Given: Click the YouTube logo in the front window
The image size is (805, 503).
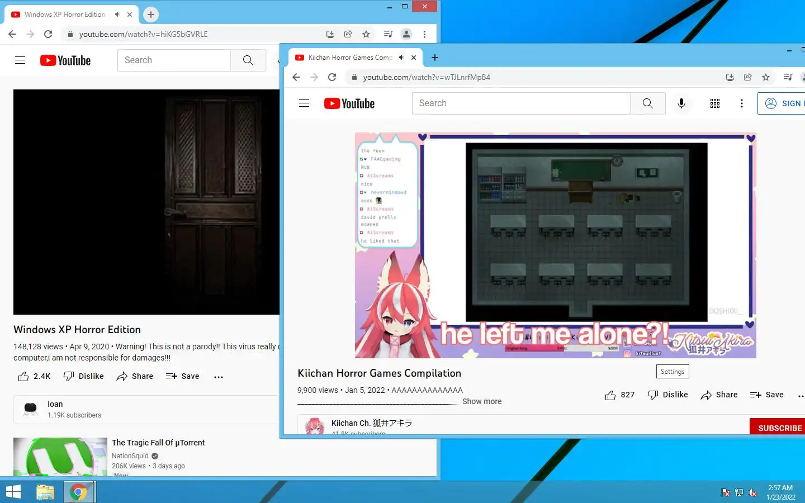Looking at the screenshot, I should (x=349, y=103).
